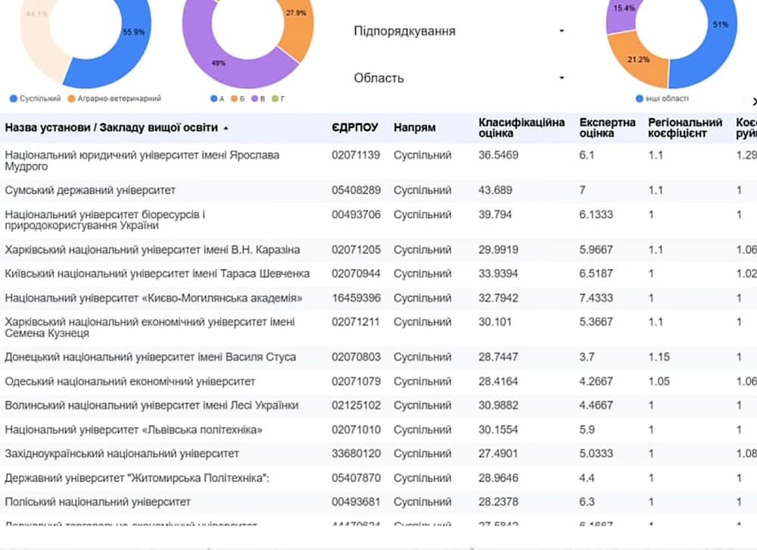Click expert score 7.4333
The height and width of the screenshot is (550, 757).
[597, 298]
